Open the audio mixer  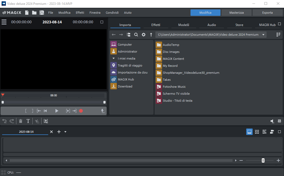pyautogui.click(x=279, y=121)
